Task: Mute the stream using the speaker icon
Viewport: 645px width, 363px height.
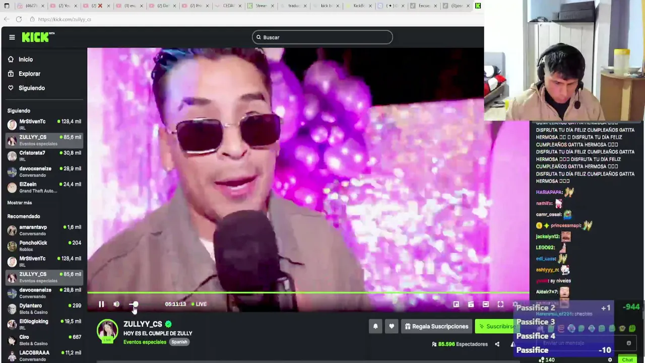Action: (x=116, y=304)
